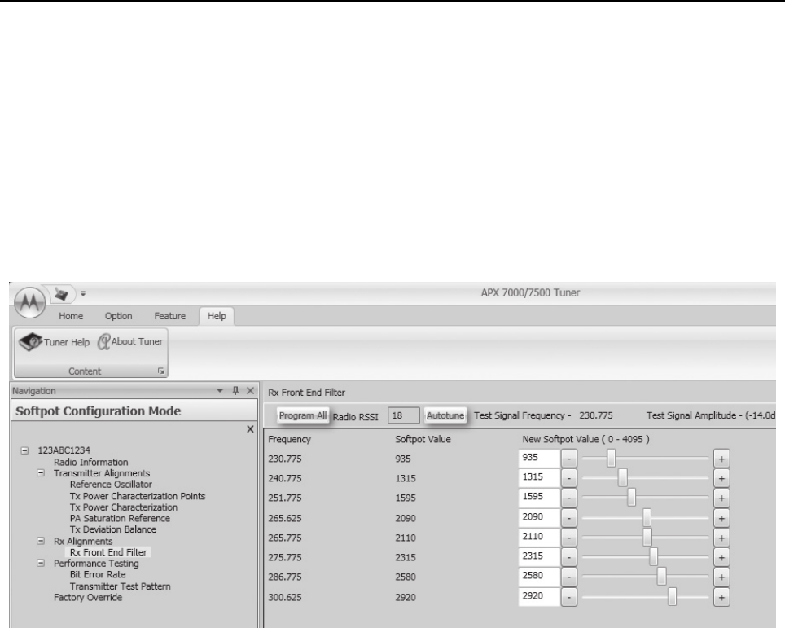Increase the softpot value for 300.625
The width and height of the screenshot is (785, 628).
(721, 597)
